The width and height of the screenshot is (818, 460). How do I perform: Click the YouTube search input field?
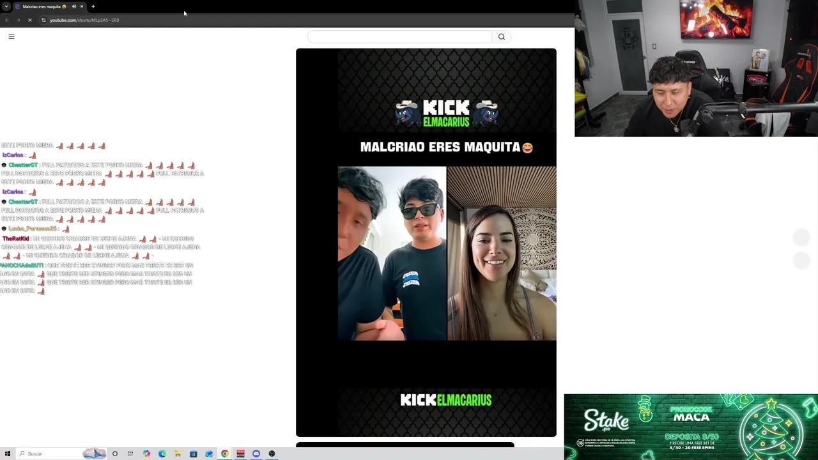click(400, 37)
